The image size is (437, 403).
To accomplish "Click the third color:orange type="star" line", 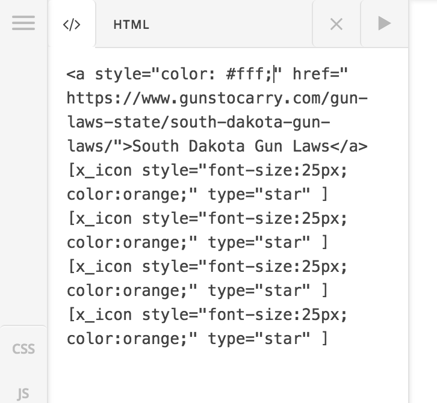I will 197,291.
